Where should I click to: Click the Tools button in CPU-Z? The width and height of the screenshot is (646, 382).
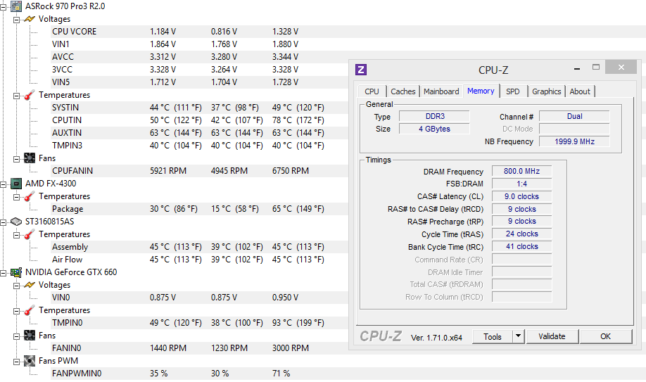click(493, 337)
